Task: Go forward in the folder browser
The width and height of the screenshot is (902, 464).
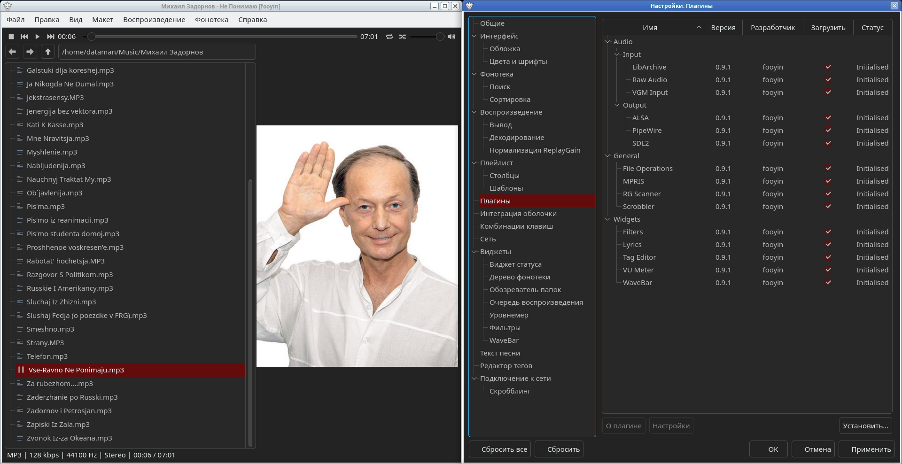Action: click(30, 52)
